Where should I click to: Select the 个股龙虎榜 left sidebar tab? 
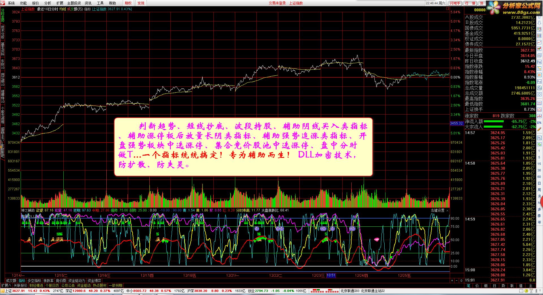(3, 115)
